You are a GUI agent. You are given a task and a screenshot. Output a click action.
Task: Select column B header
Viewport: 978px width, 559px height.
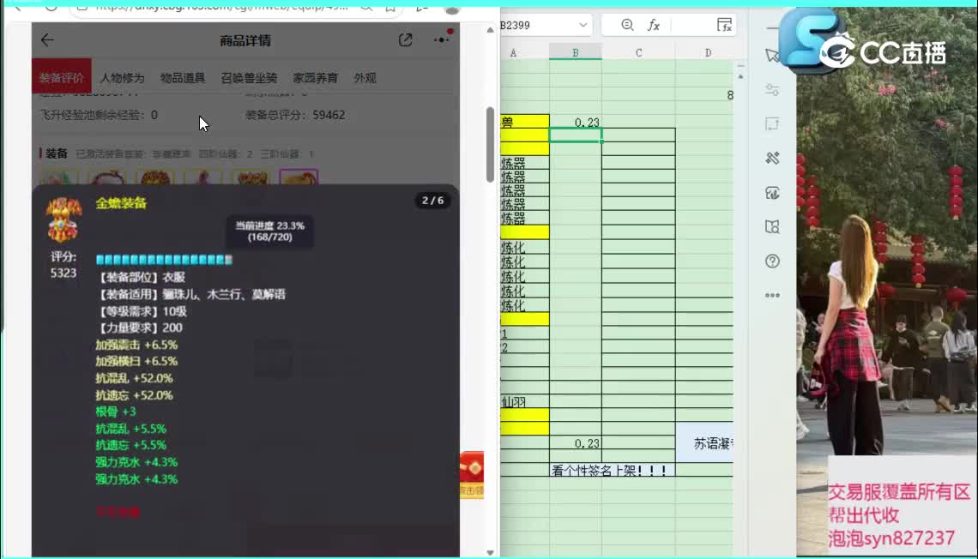coord(575,53)
